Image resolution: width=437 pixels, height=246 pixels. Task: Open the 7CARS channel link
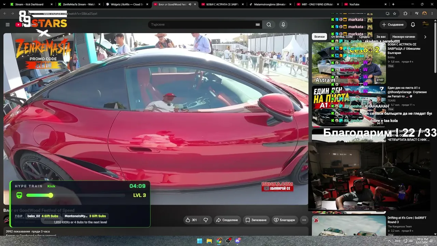pos(392,101)
